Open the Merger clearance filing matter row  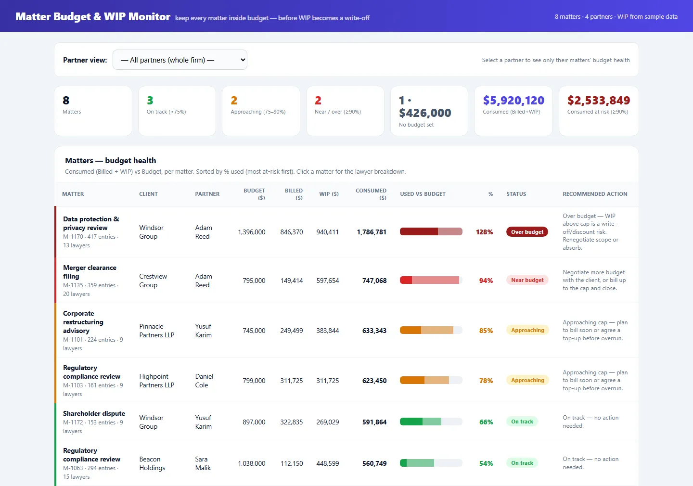[346, 281]
